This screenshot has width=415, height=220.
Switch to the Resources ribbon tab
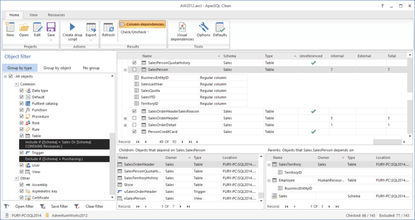(x=56, y=15)
